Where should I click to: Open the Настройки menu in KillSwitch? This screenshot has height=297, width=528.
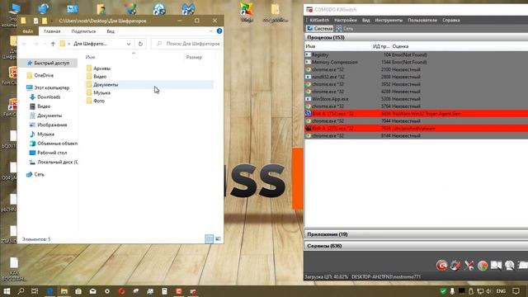tap(345, 20)
